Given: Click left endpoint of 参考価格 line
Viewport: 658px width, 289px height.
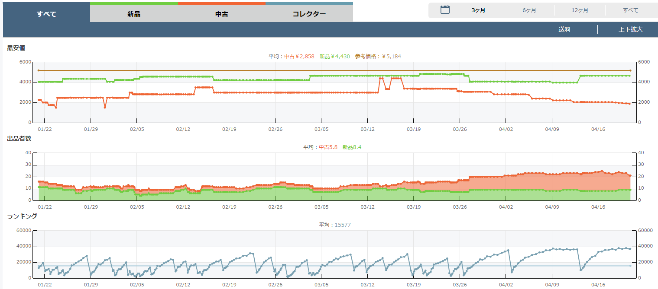Looking at the screenshot, I should (39, 70).
